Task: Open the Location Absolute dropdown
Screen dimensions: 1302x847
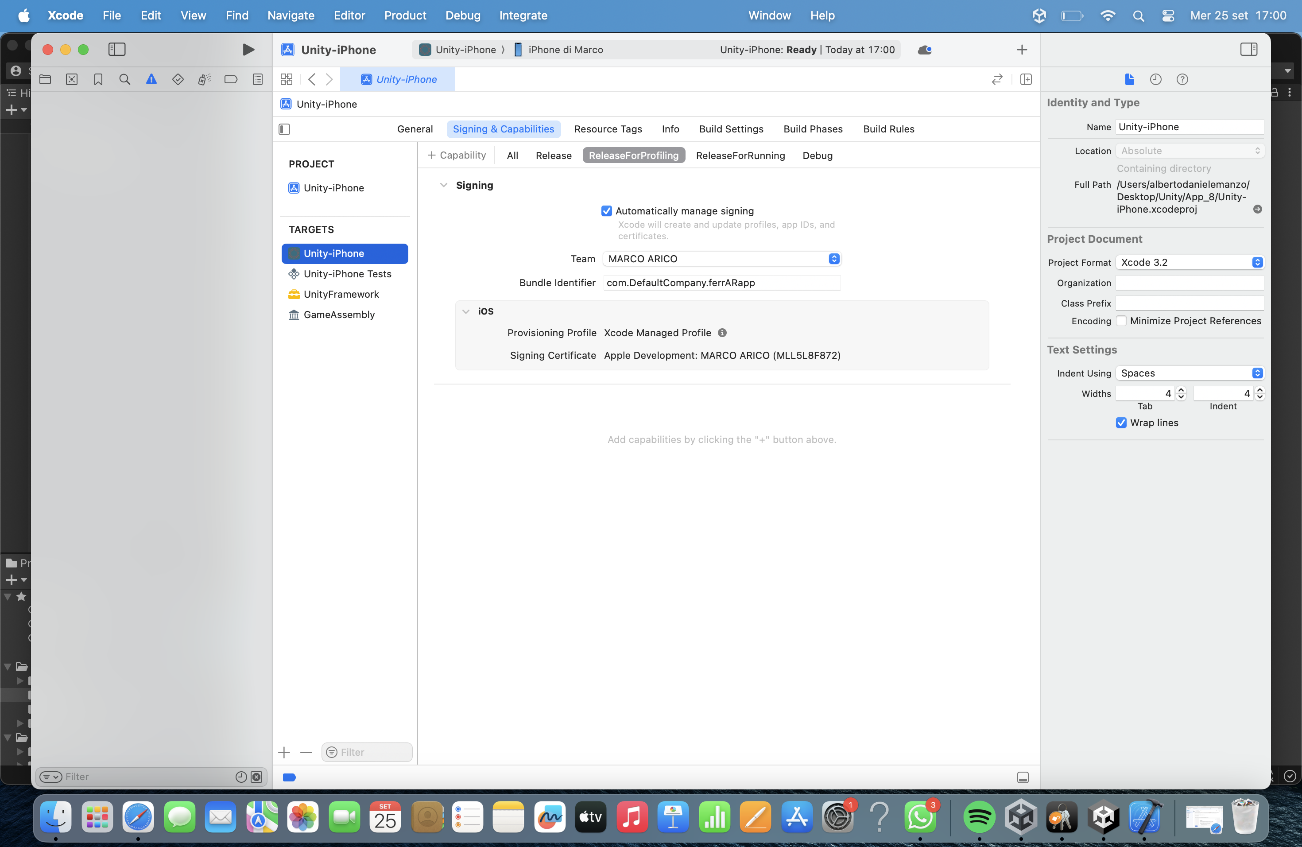Action: click(x=1190, y=151)
